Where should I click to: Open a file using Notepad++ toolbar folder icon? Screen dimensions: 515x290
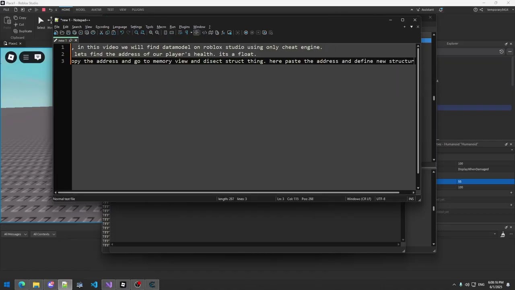[x=62, y=33]
